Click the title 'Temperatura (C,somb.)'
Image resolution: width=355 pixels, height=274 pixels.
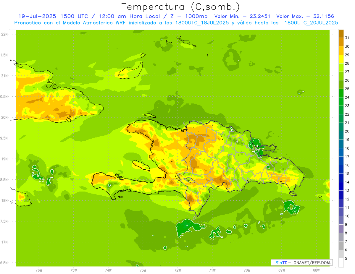[181, 7]
